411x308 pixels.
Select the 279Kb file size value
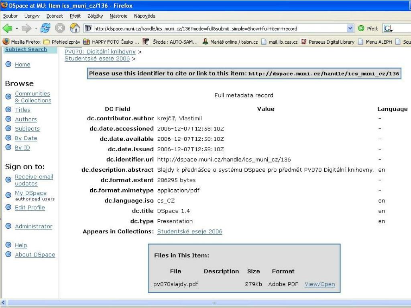(254, 284)
